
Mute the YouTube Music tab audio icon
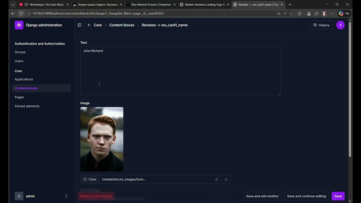click(27, 5)
